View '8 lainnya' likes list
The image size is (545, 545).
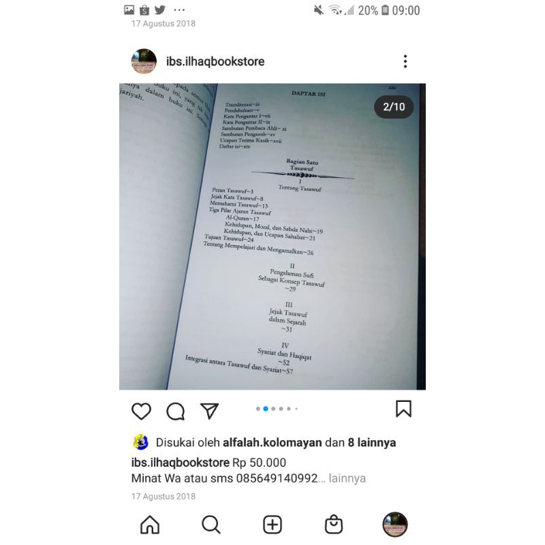[x=372, y=442]
